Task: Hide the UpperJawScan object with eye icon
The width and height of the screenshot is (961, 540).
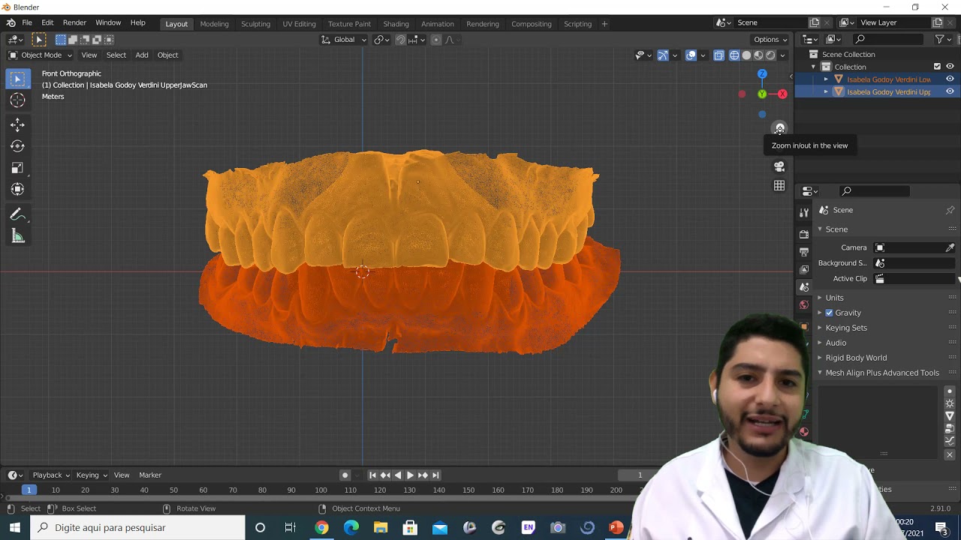Action: coord(950,91)
